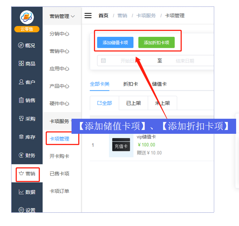Click the calendar icon in date range
The width and height of the screenshot is (239, 226).
pyautogui.click(x=104, y=61)
